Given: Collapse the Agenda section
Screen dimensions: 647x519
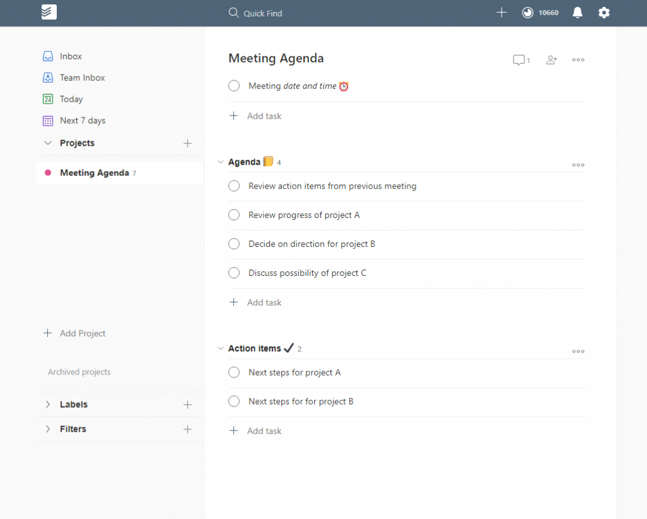Looking at the screenshot, I should (221, 162).
